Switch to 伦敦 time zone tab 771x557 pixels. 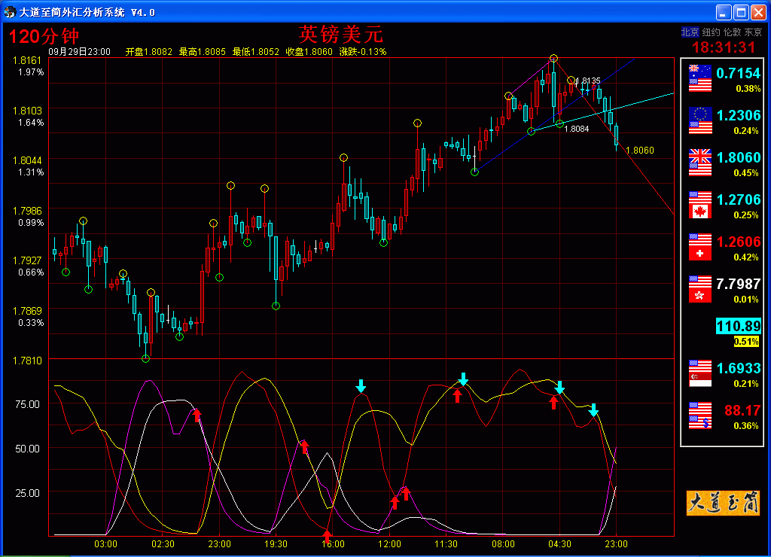(x=732, y=32)
